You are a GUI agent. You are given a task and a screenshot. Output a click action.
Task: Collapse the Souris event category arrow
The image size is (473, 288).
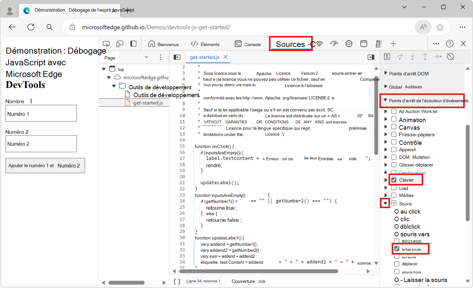pyautogui.click(x=385, y=203)
